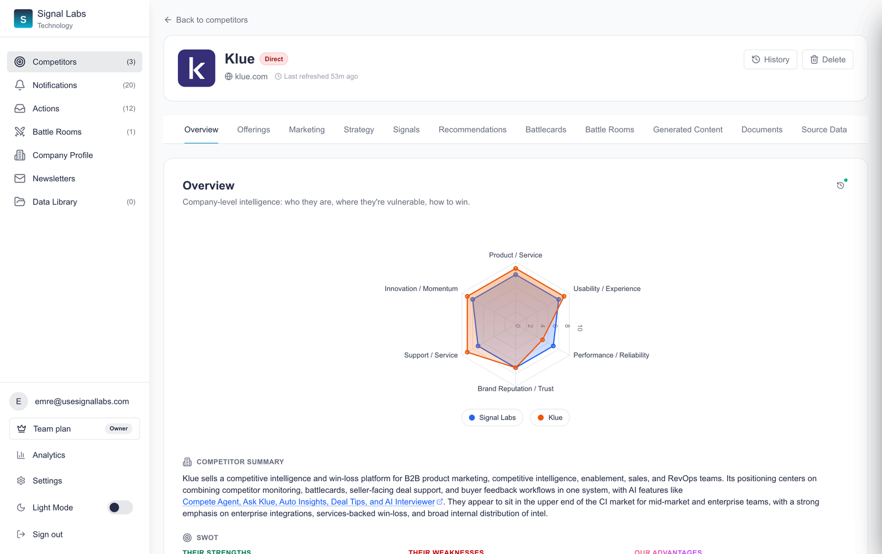
Task: Go back to competitors list
Action: pos(206,20)
